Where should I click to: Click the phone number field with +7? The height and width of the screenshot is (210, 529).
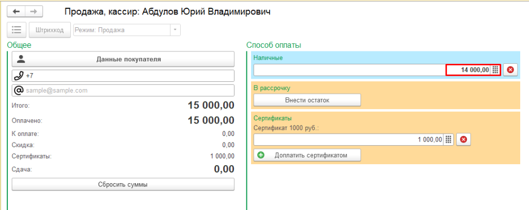point(123,76)
